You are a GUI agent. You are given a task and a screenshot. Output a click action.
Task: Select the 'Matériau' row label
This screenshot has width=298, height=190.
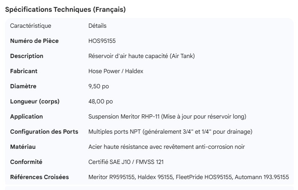tap(23, 147)
